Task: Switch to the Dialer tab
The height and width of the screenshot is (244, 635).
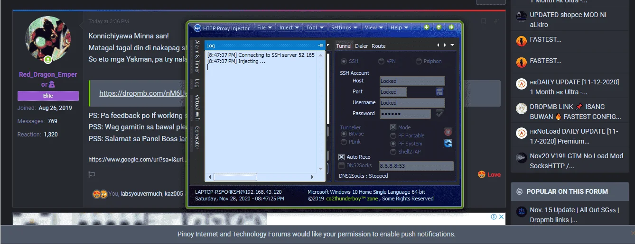Action: (x=362, y=46)
